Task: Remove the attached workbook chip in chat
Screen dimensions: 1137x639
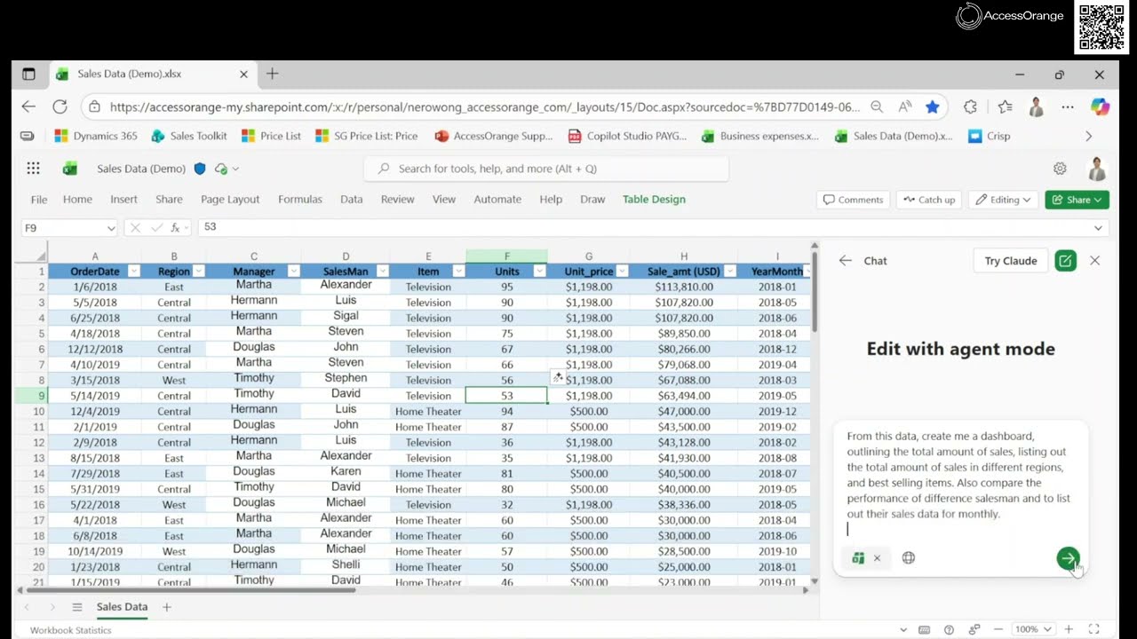Action: click(877, 558)
